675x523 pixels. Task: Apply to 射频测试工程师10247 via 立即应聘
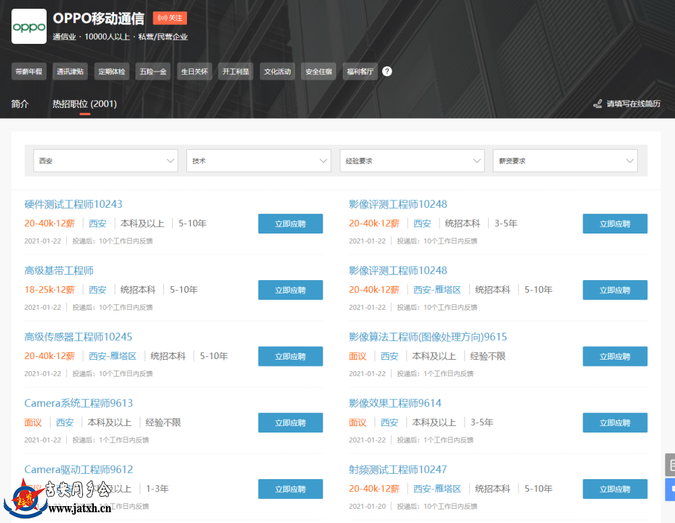point(615,489)
